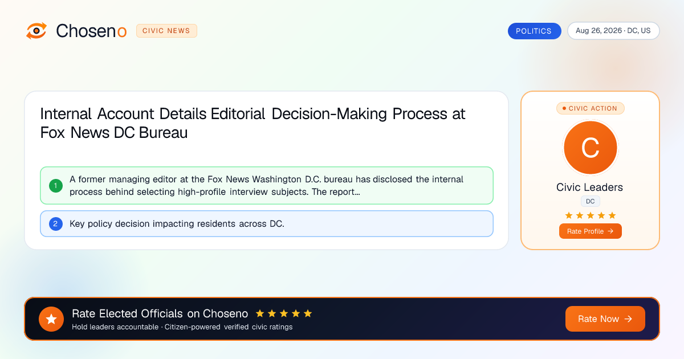Click the star rating in Civic Leaders card
This screenshot has height=359, width=684.
click(590, 215)
